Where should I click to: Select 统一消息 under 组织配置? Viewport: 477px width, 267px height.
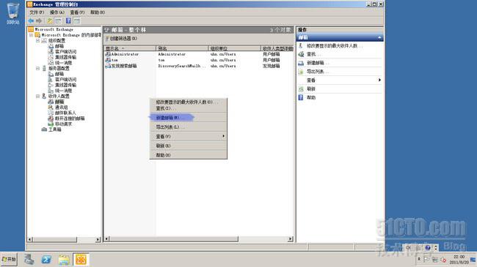(63, 63)
